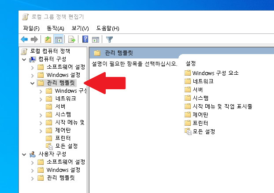Viewport: 274px width, 193px height.
Task: Select 모든 설정 label in the tree
Action: [x=67, y=146]
